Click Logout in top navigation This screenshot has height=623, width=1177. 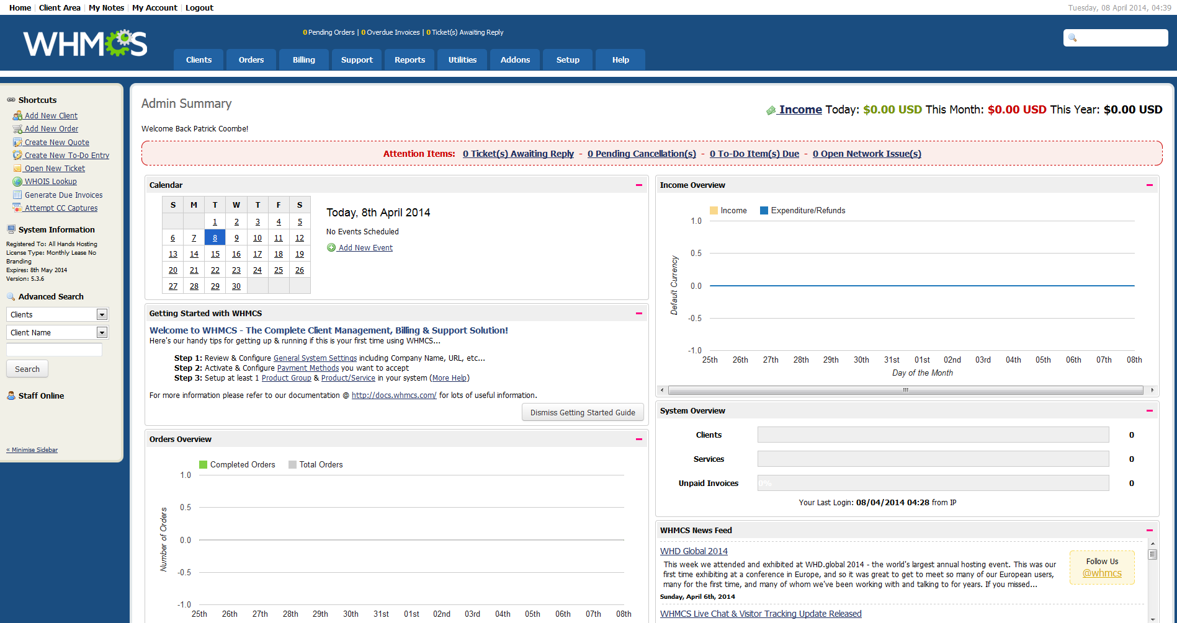click(199, 7)
